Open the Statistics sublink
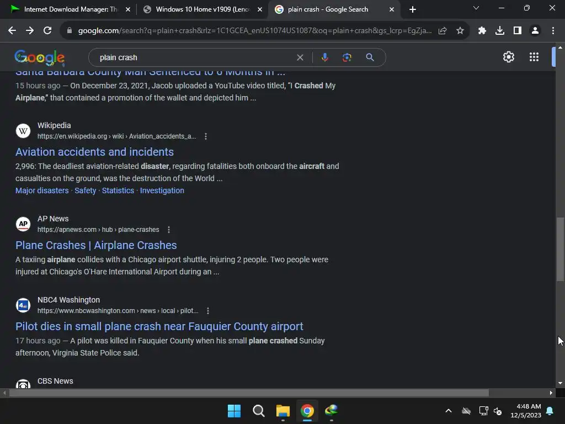Screen dimensions: 565x424 (x=118, y=190)
